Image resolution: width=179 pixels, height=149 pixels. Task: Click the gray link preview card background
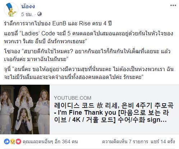[x=114, y=109]
